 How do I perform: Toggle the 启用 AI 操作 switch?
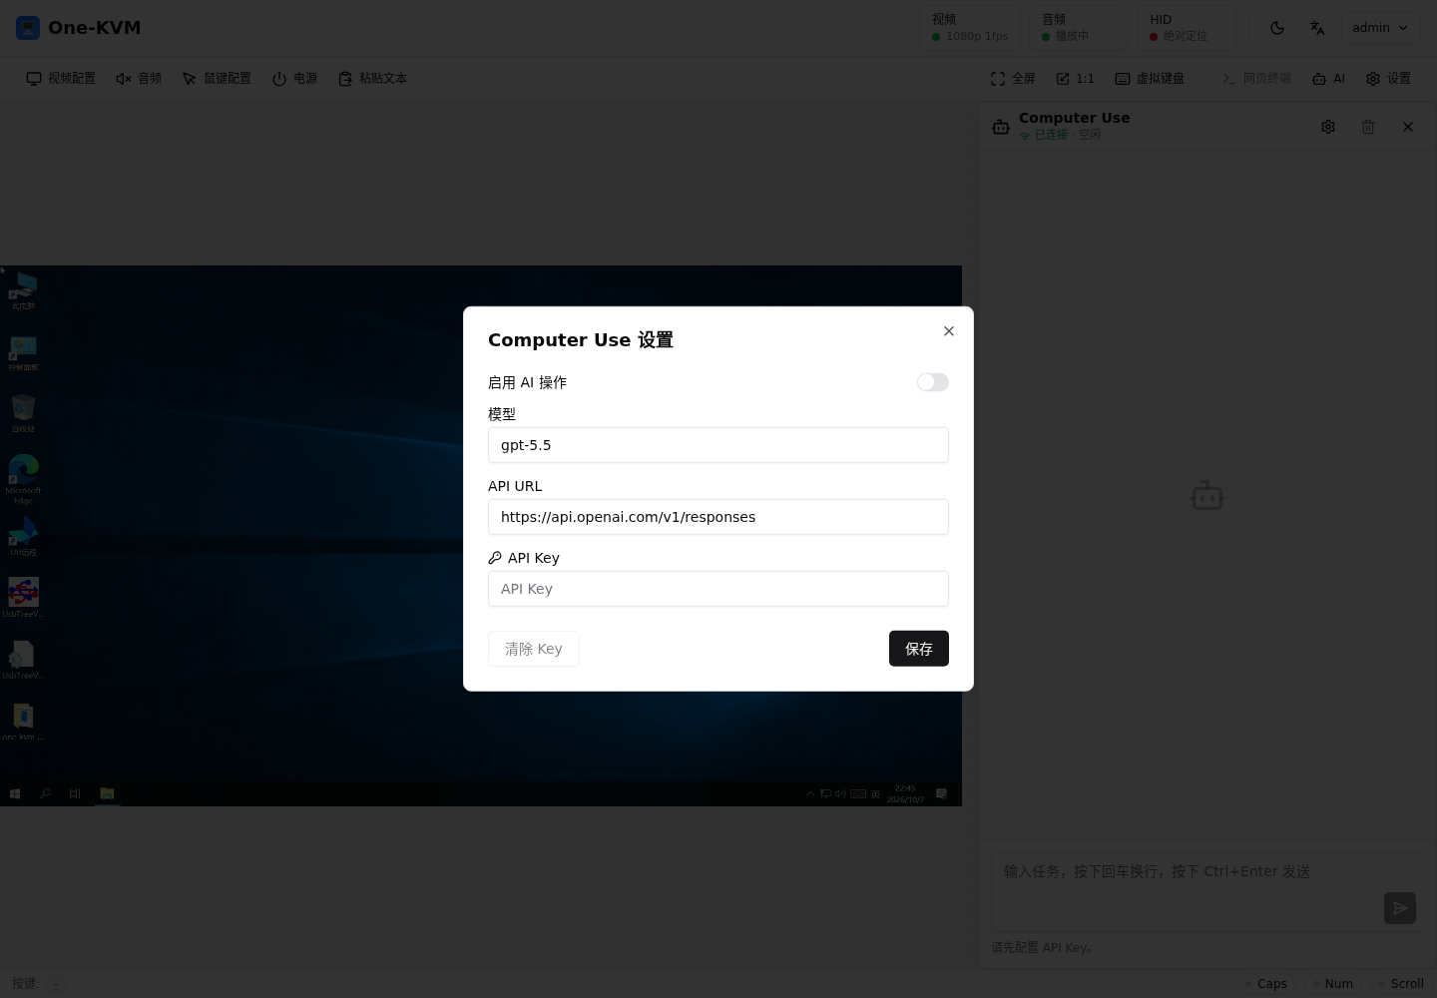tap(932, 382)
